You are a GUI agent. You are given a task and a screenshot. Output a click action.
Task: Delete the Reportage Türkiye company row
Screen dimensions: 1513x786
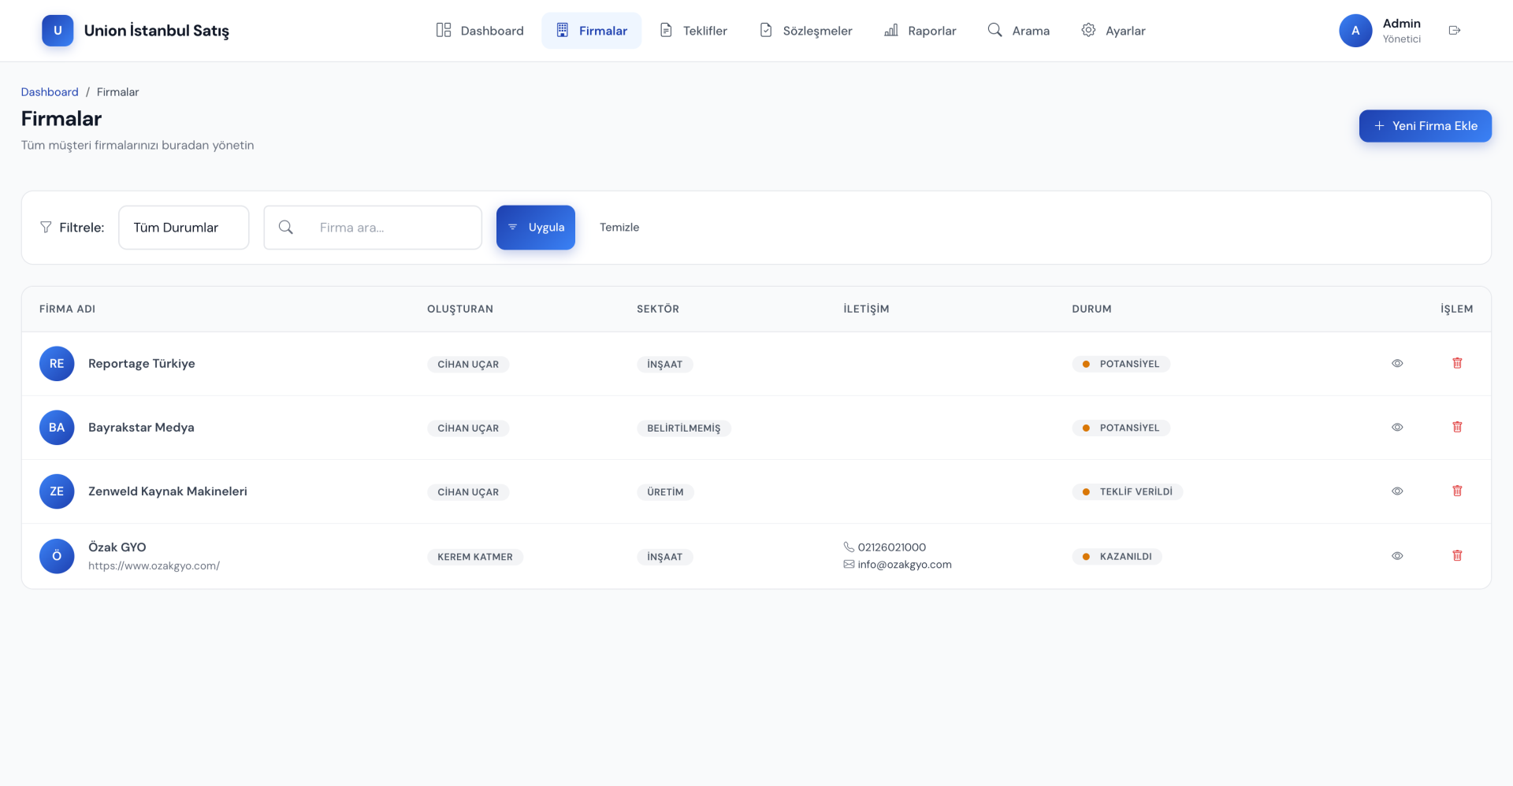tap(1457, 363)
